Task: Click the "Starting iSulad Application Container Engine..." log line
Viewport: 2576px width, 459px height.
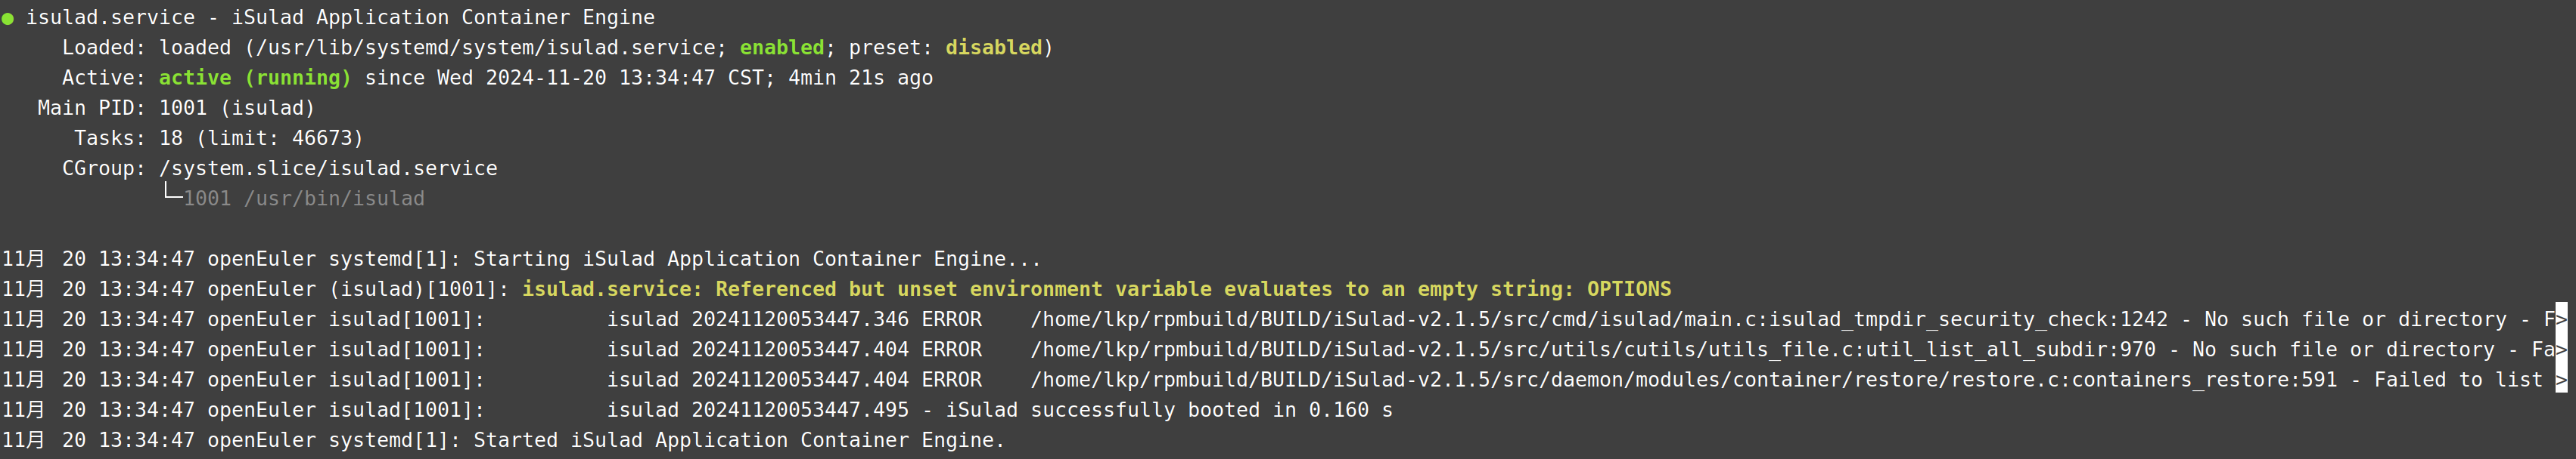Action: pos(756,260)
